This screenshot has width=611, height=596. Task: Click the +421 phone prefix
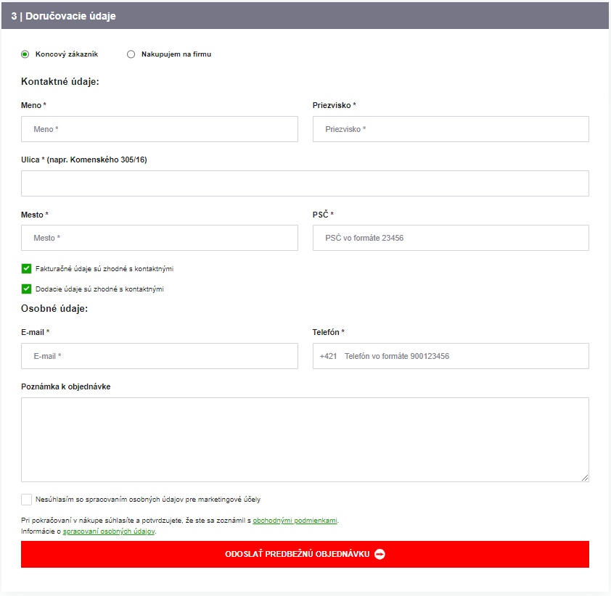point(328,356)
